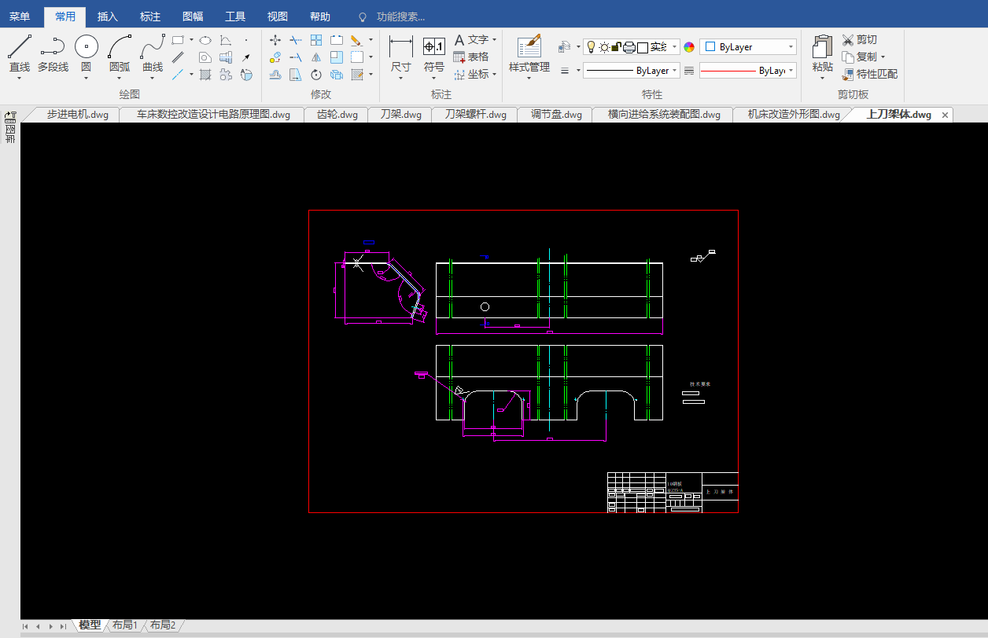Toggle the layer freeze sun icon
Viewport: 988px width, 638px height.
point(604,47)
